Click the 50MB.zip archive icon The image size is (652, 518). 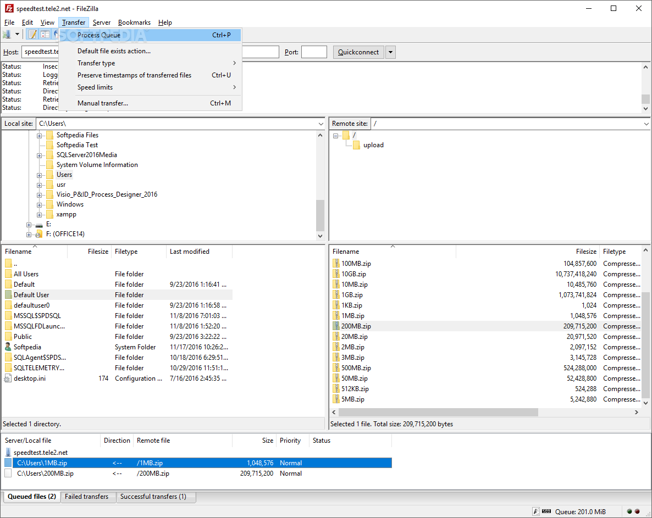pyautogui.click(x=336, y=378)
